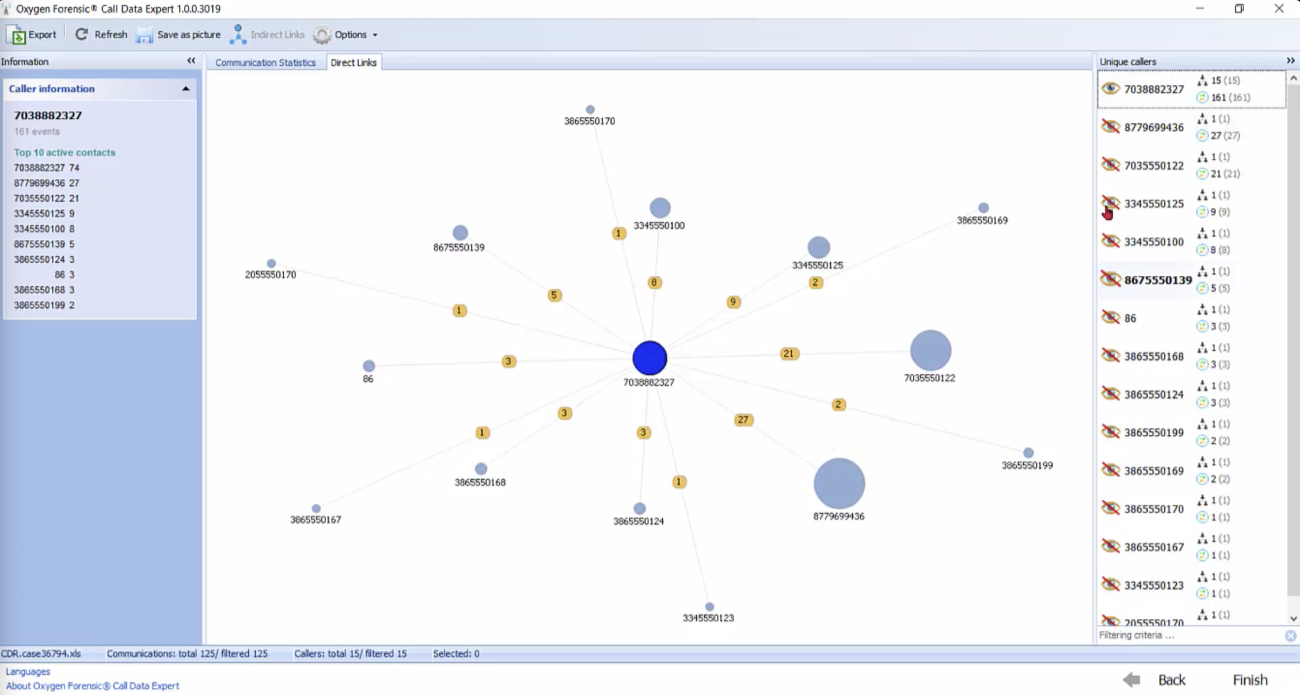Viewport: 1300px width, 695px height.
Task: Click the Refresh label
Action: (x=111, y=34)
